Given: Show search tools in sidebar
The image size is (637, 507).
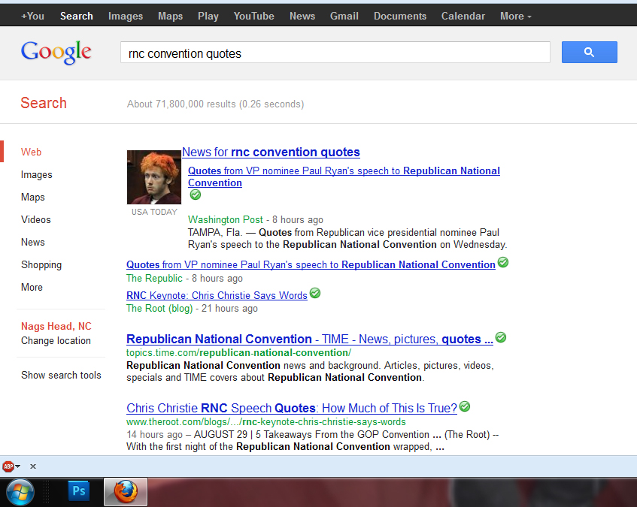Looking at the screenshot, I should [x=61, y=376].
